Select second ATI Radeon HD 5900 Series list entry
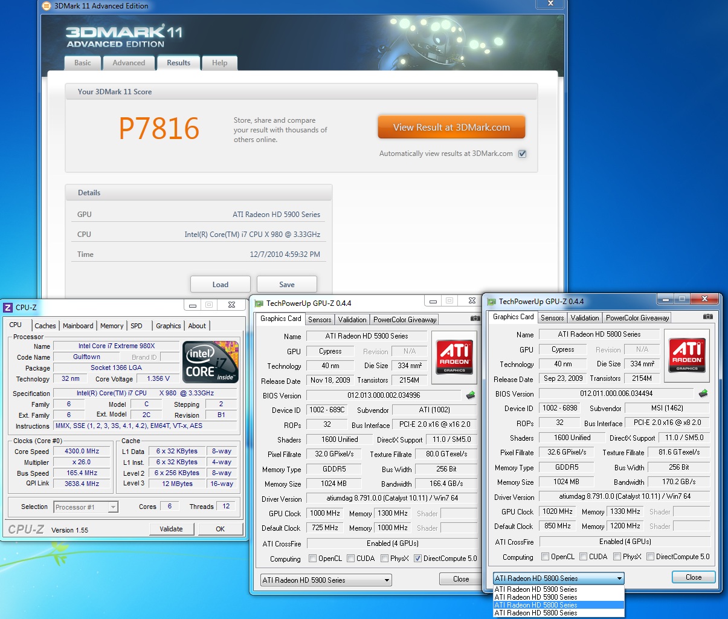Image resolution: width=728 pixels, height=619 pixels. coord(559,597)
